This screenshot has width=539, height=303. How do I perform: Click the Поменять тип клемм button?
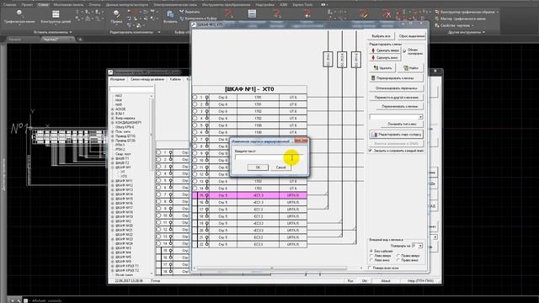tap(402, 124)
